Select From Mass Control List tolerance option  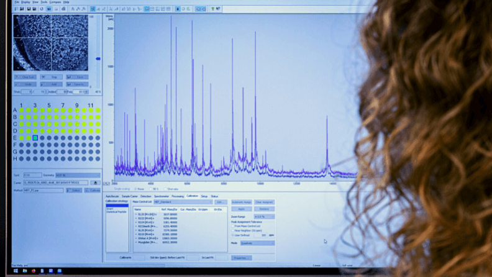[x=233, y=226]
